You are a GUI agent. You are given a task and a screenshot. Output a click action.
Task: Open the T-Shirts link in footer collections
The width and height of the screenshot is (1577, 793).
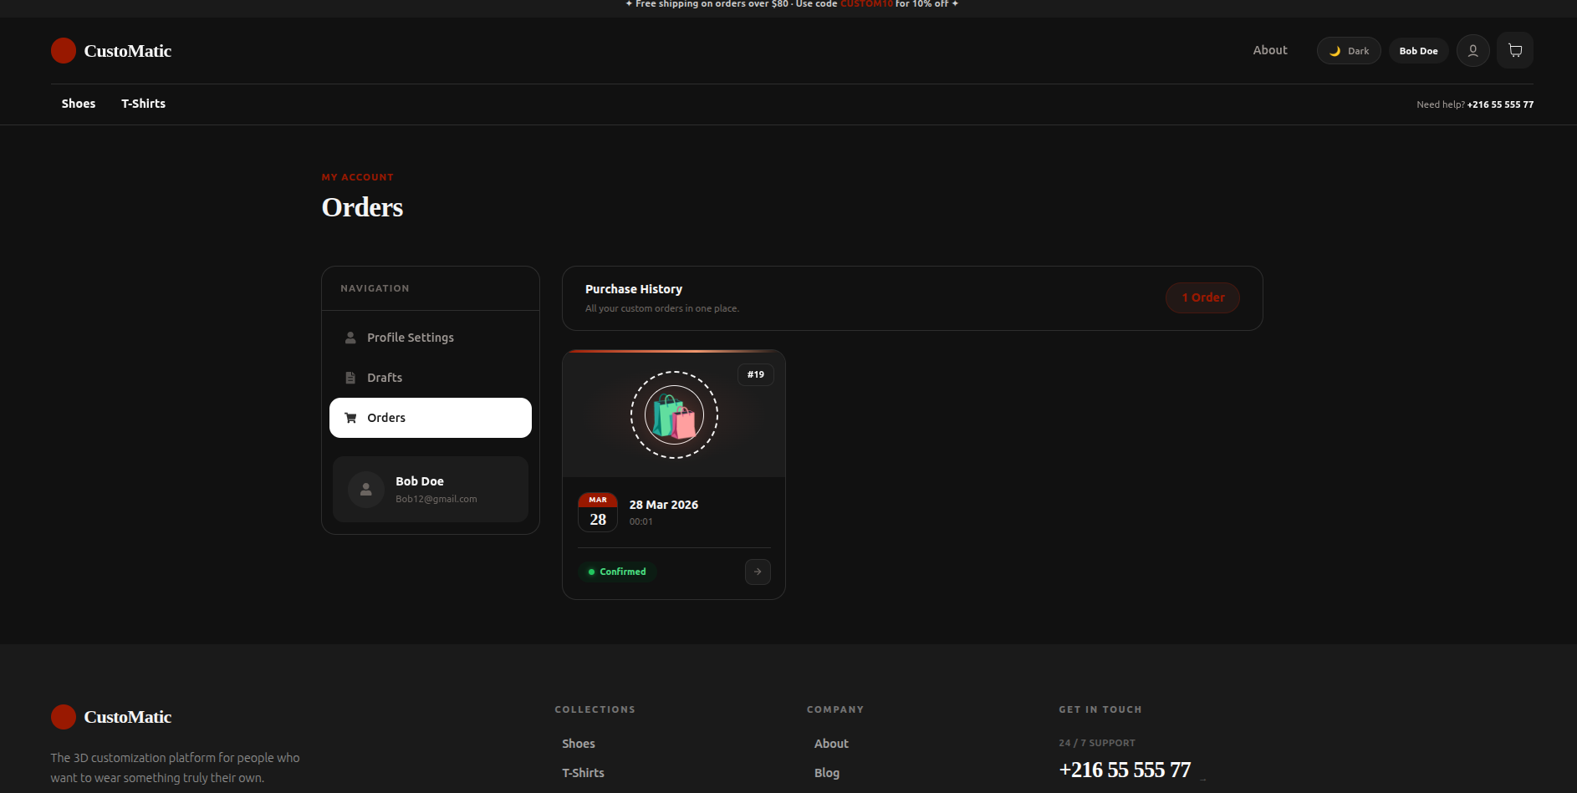[x=584, y=773]
